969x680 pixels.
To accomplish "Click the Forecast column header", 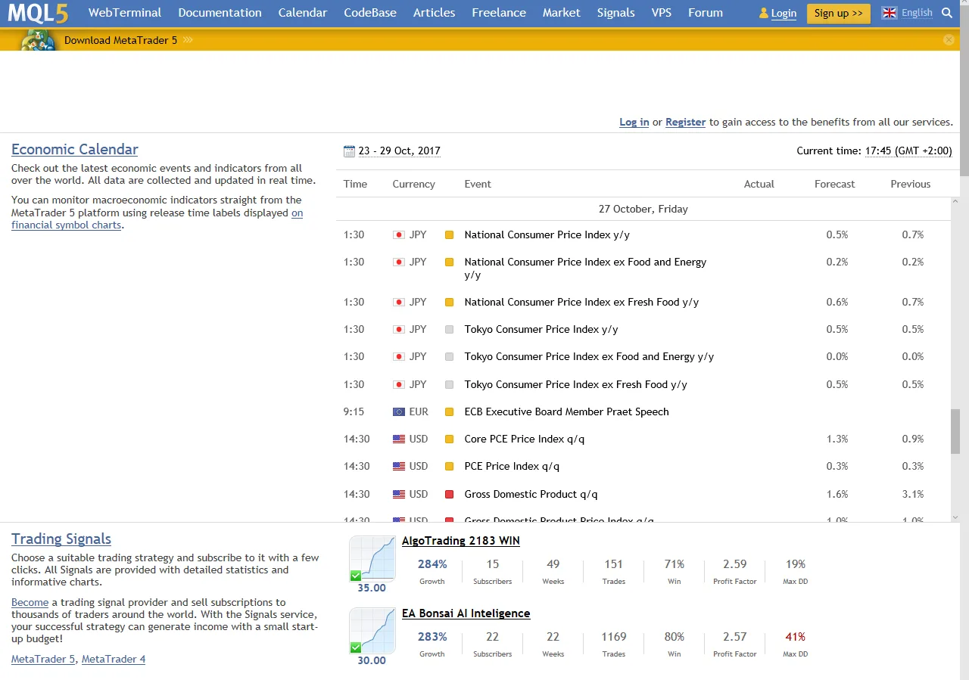I will [x=835, y=184].
